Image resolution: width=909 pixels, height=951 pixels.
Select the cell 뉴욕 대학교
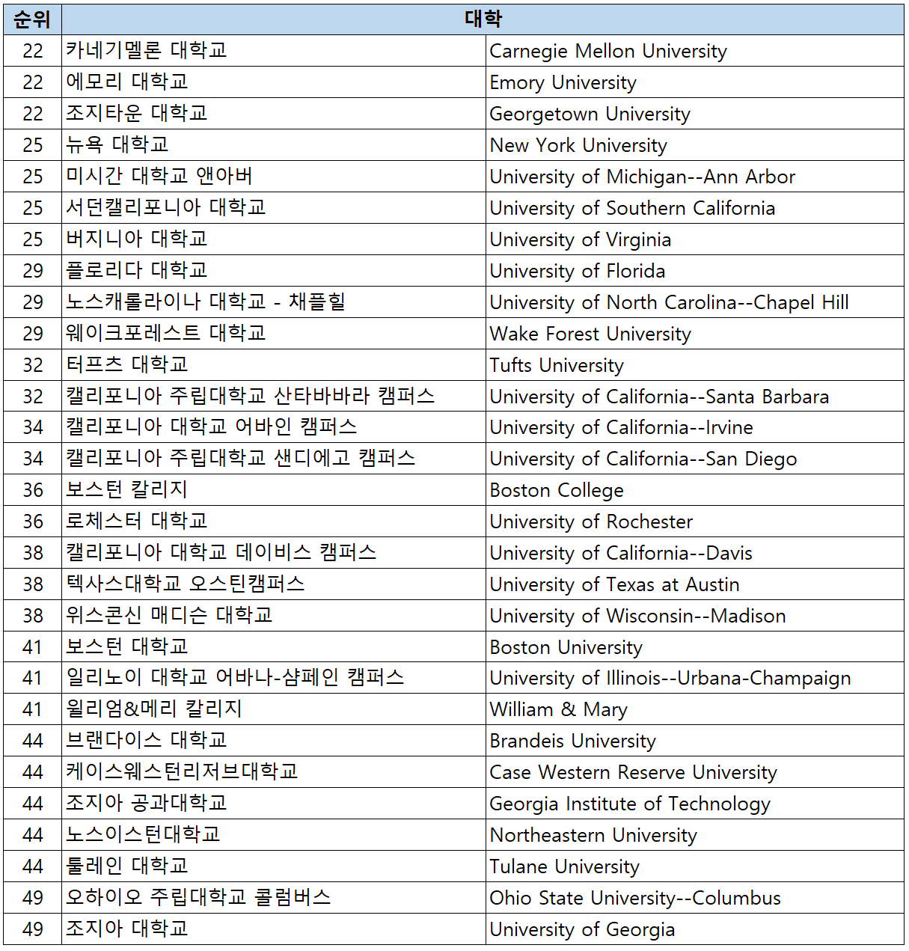coord(274,145)
